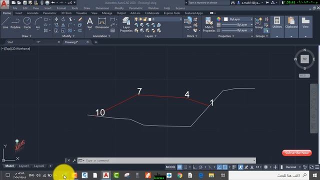Switch to the Express Tools ribbon tab

(172, 13)
